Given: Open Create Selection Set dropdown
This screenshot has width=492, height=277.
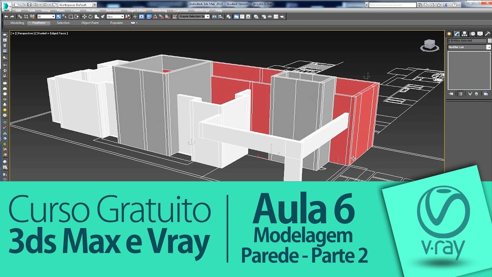Looking at the screenshot, I should (x=194, y=17).
